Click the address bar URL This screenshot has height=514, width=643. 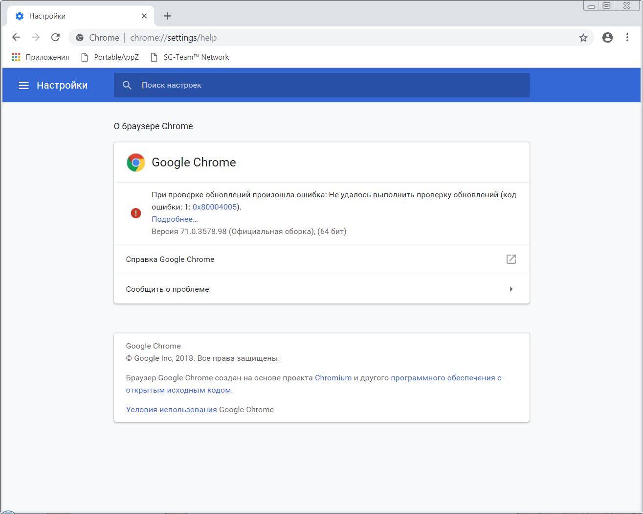173,38
